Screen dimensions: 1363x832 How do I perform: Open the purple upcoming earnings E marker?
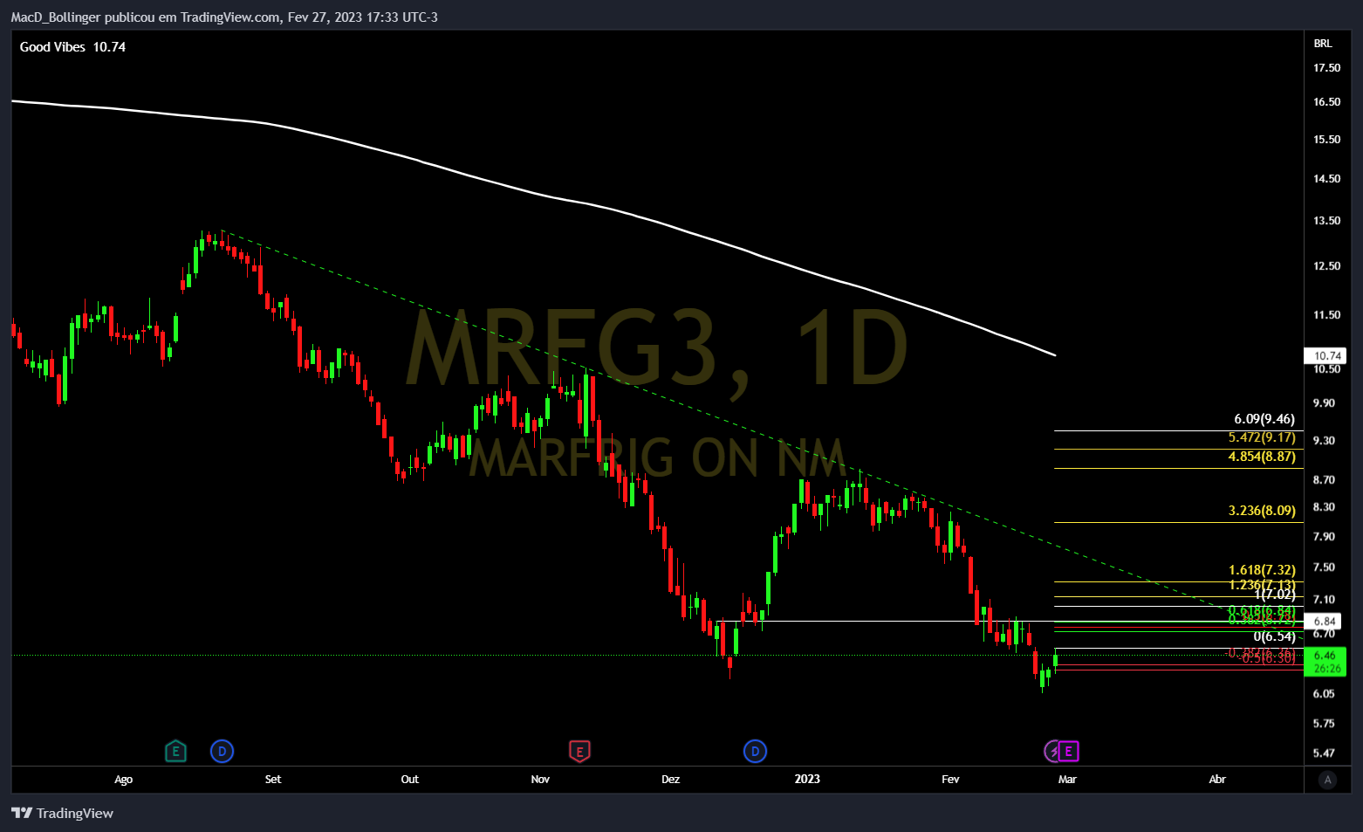[x=1069, y=751]
